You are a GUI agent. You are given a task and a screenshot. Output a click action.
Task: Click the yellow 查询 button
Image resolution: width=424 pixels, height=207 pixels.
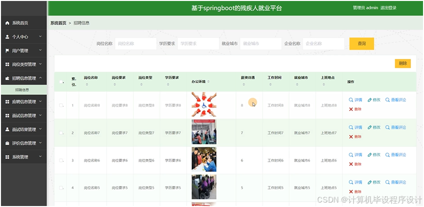pos(362,44)
